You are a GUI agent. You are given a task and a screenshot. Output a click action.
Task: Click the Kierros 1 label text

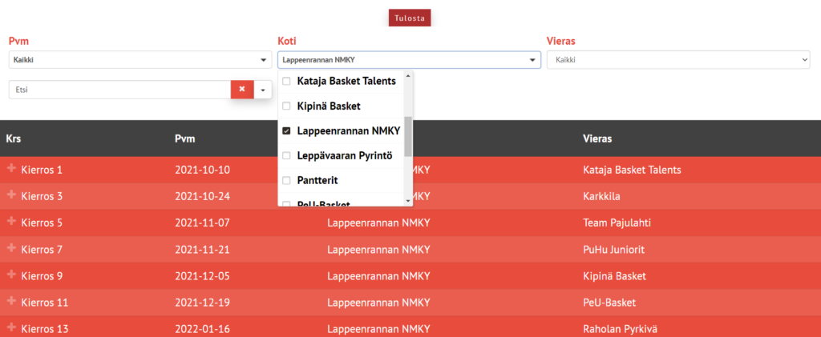coord(42,170)
